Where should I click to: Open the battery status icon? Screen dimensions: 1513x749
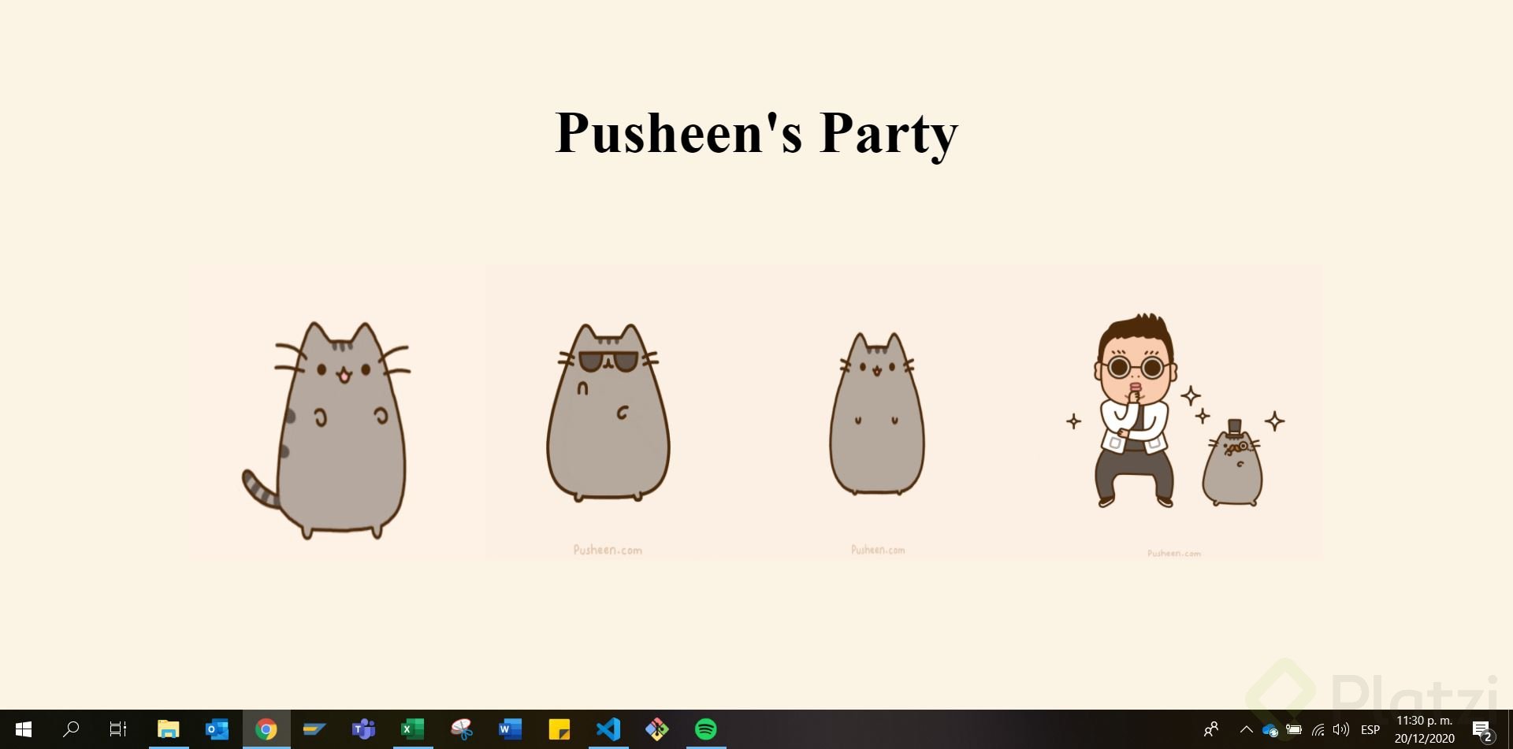[x=1294, y=729]
